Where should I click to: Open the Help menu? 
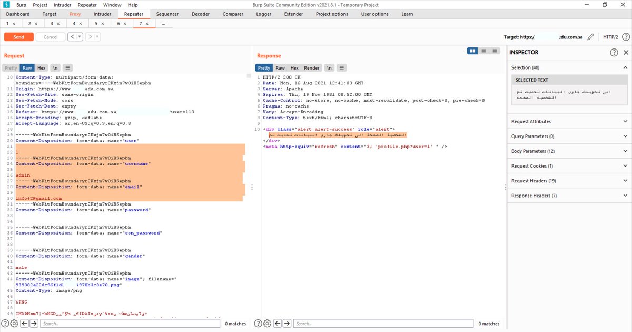click(x=132, y=5)
